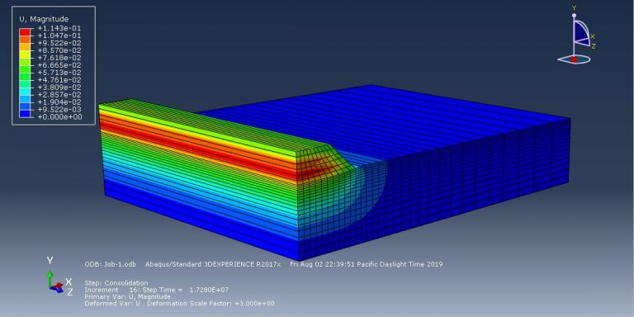The height and width of the screenshot is (317, 634).
Task: Click the Y-axis handle atop the view compass
Action: pos(574,15)
